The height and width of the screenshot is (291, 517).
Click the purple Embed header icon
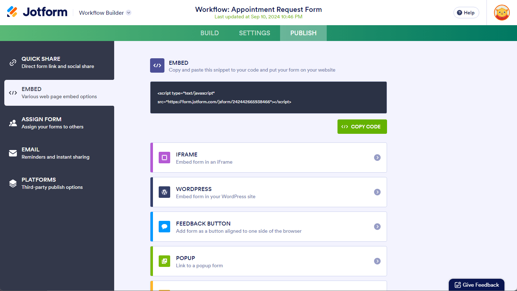coord(157,65)
